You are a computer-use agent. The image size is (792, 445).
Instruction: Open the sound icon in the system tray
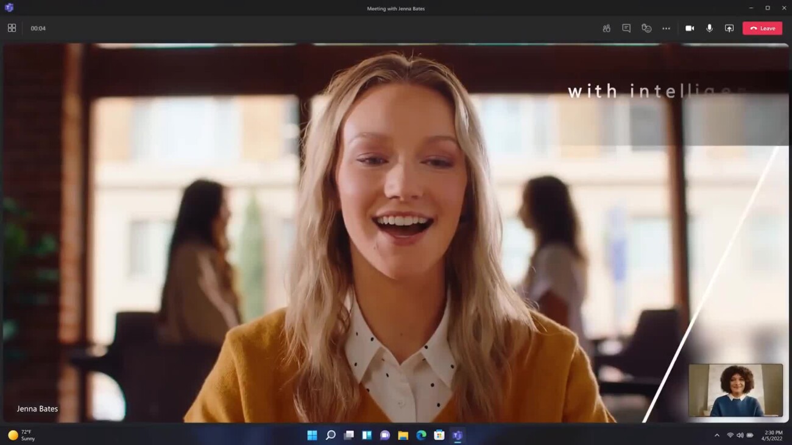tap(740, 435)
